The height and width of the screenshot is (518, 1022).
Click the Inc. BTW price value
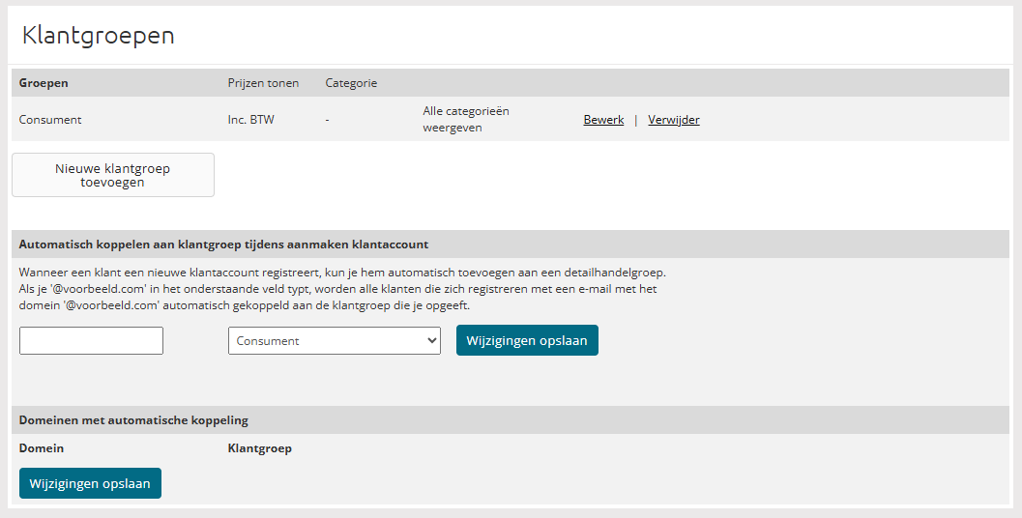click(x=251, y=120)
